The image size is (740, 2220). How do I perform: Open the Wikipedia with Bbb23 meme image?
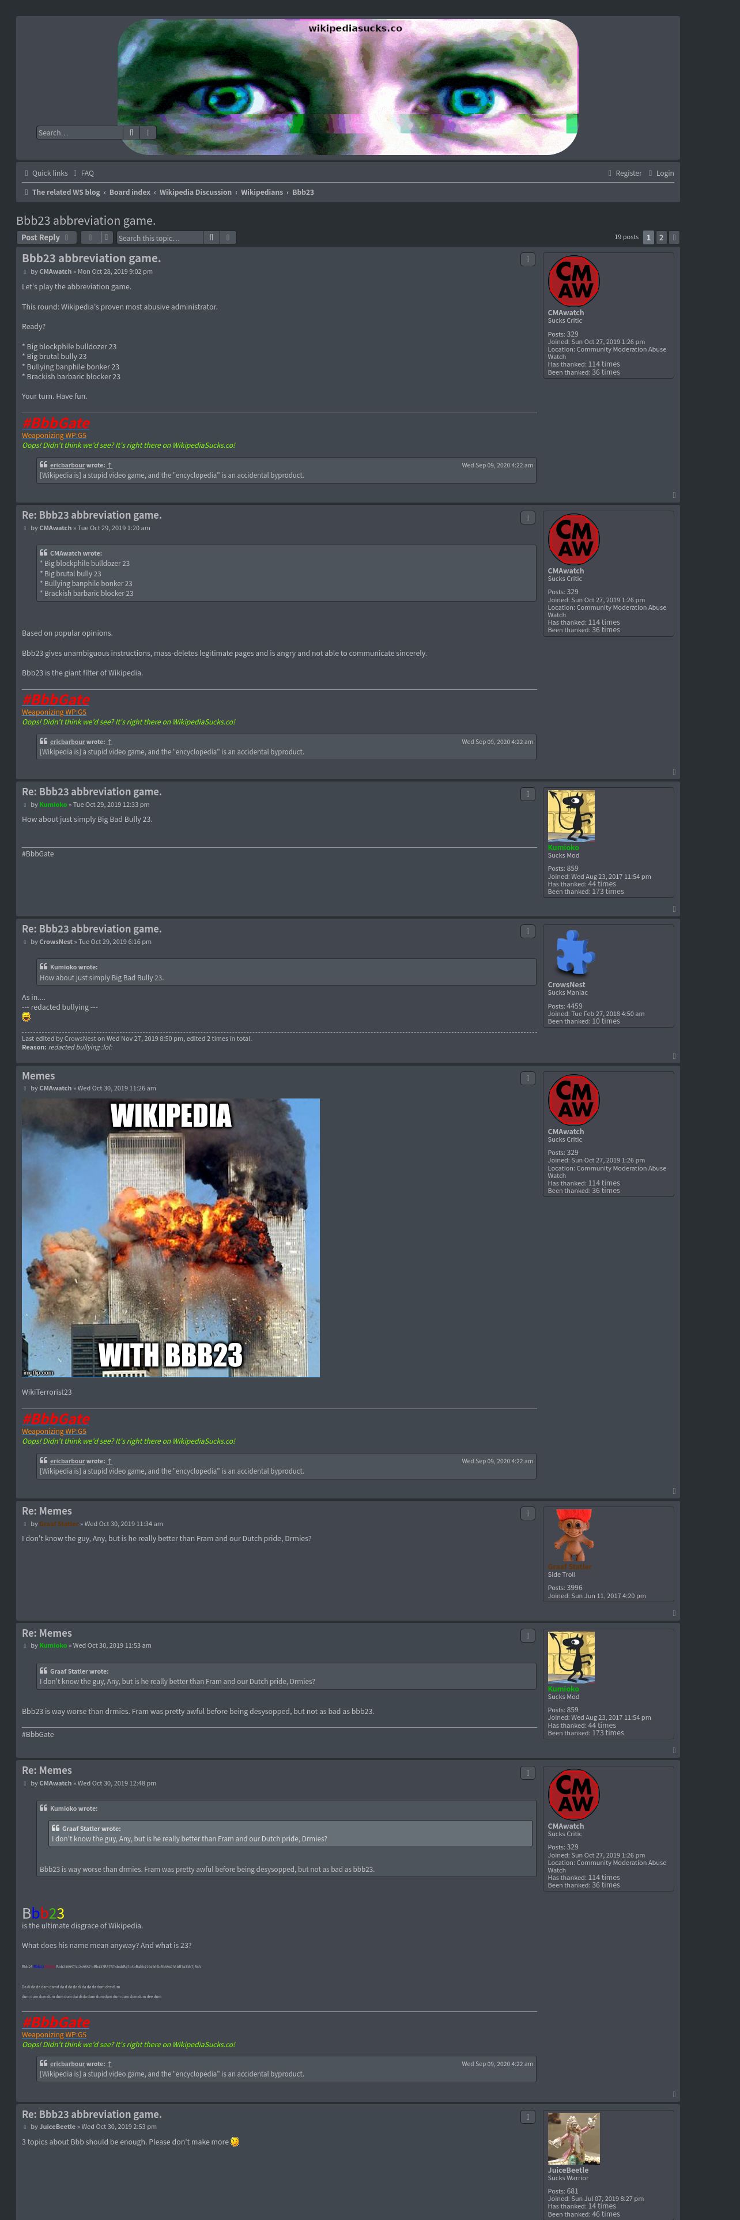tap(171, 1237)
